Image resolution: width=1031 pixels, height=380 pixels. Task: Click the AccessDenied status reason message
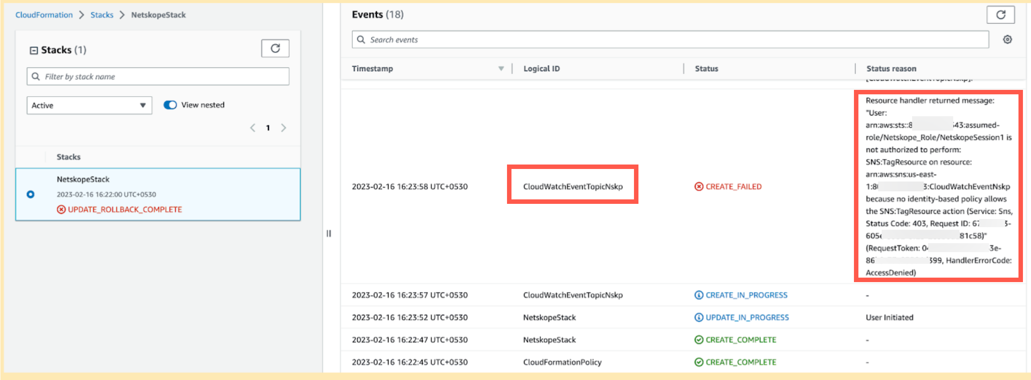(x=939, y=186)
